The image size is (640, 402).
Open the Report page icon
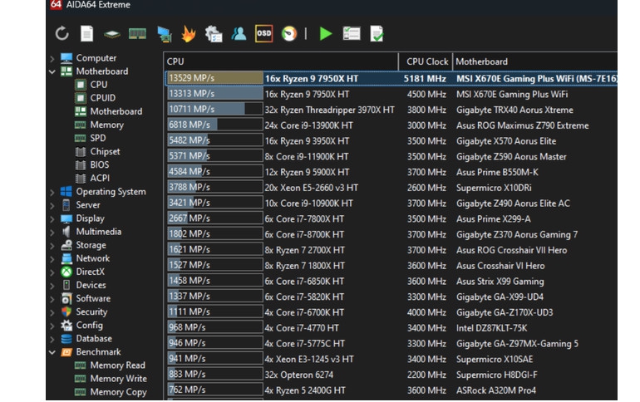coord(87,33)
